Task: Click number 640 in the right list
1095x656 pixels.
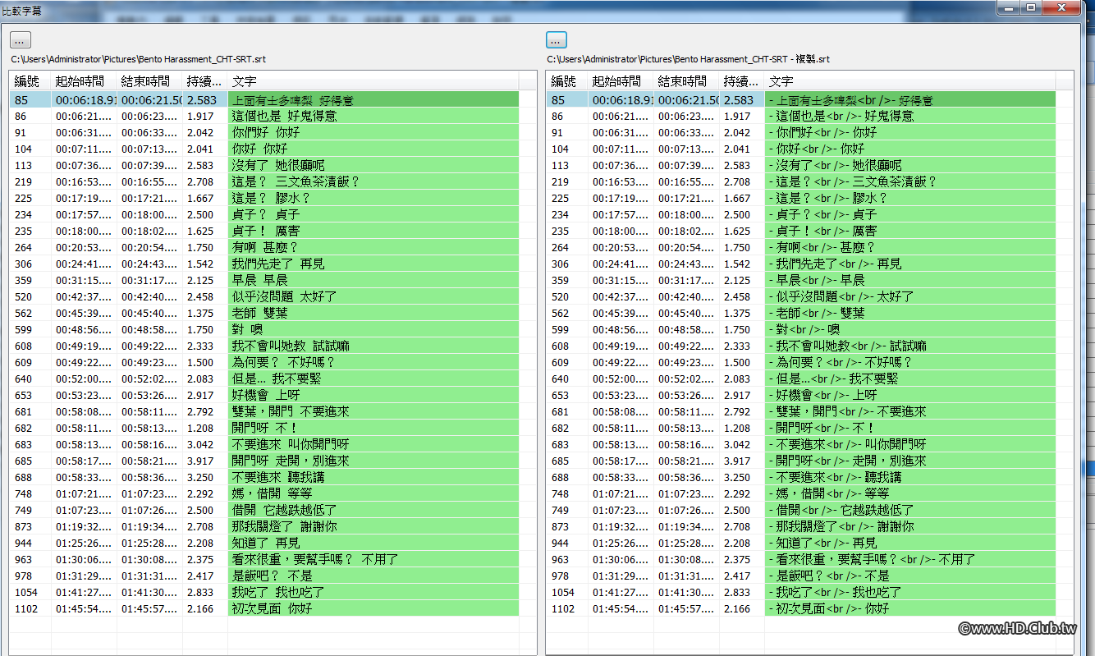Action: (x=560, y=378)
